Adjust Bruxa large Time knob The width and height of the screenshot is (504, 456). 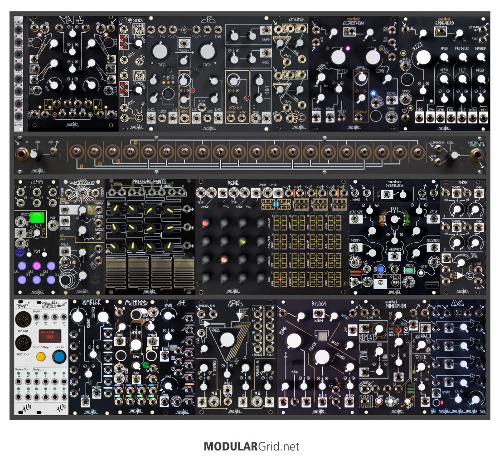click(293, 340)
